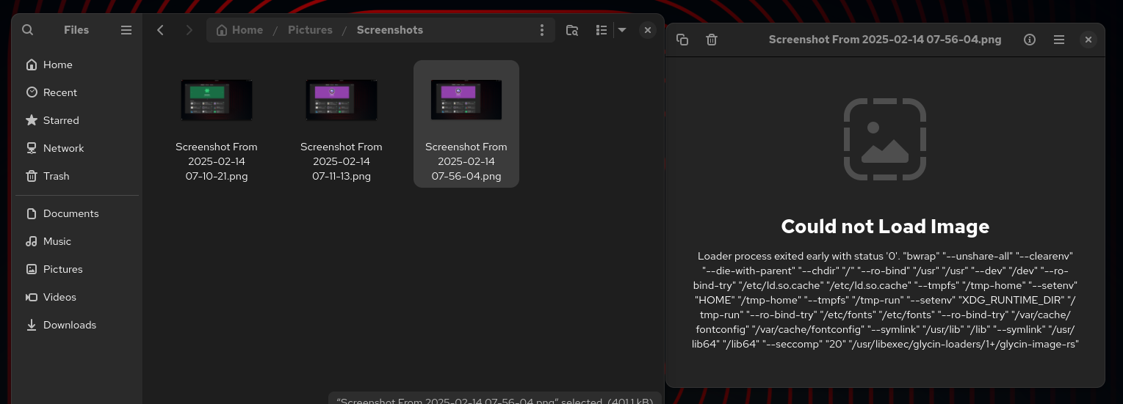Open Documents in the sidebar
This screenshot has height=404, width=1123.
point(78,213)
